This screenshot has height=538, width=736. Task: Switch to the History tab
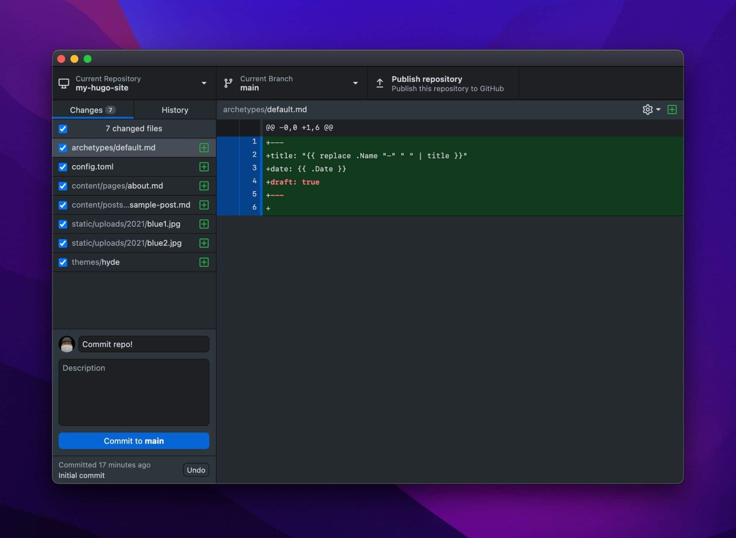click(x=174, y=110)
